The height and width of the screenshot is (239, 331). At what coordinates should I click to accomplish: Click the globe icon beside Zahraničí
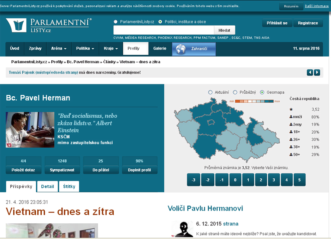pos(180,49)
